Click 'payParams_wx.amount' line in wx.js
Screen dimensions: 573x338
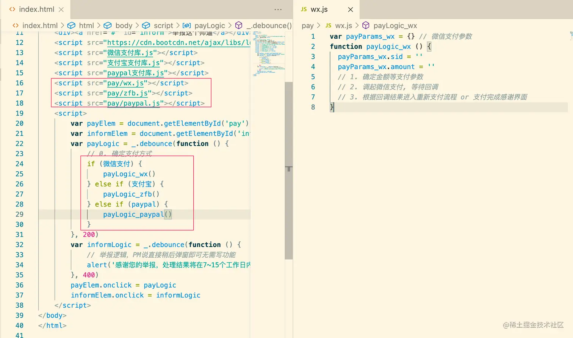point(386,67)
